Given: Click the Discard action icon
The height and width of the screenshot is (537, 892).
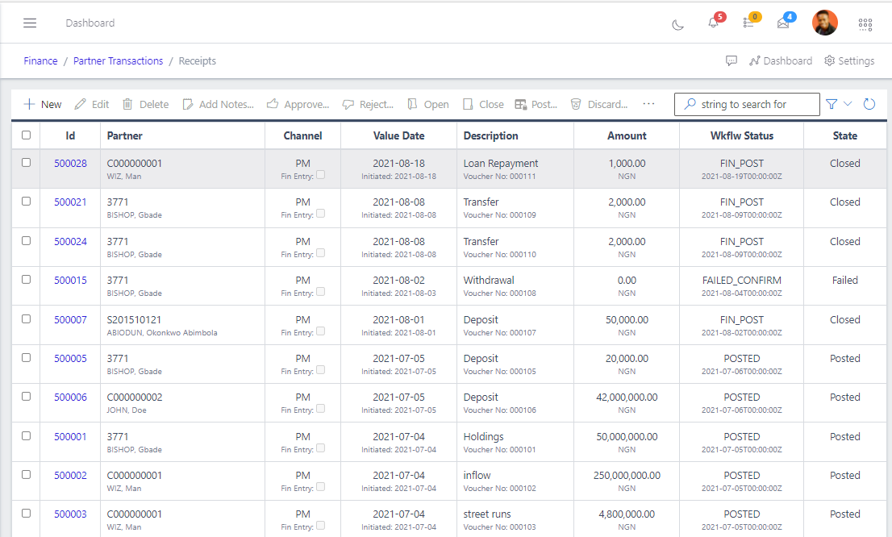Looking at the screenshot, I should click(576, 104).
